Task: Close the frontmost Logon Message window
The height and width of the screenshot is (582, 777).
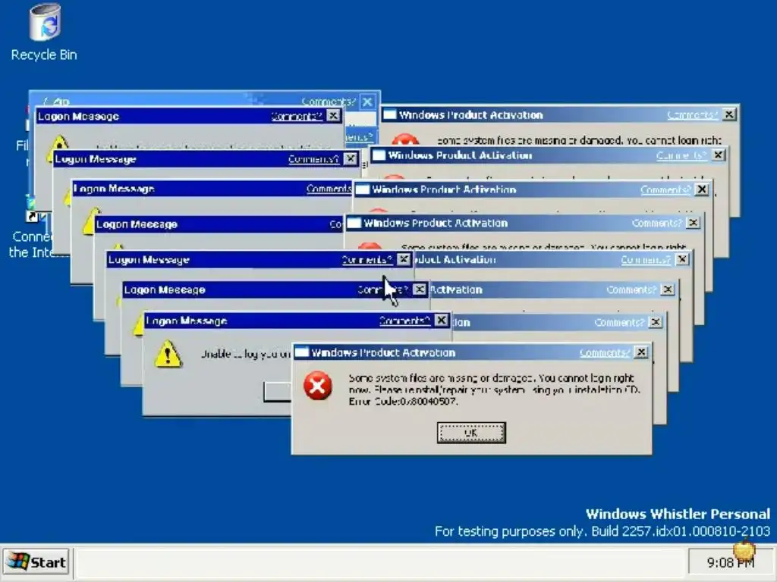Action: (x=441, y=321)
